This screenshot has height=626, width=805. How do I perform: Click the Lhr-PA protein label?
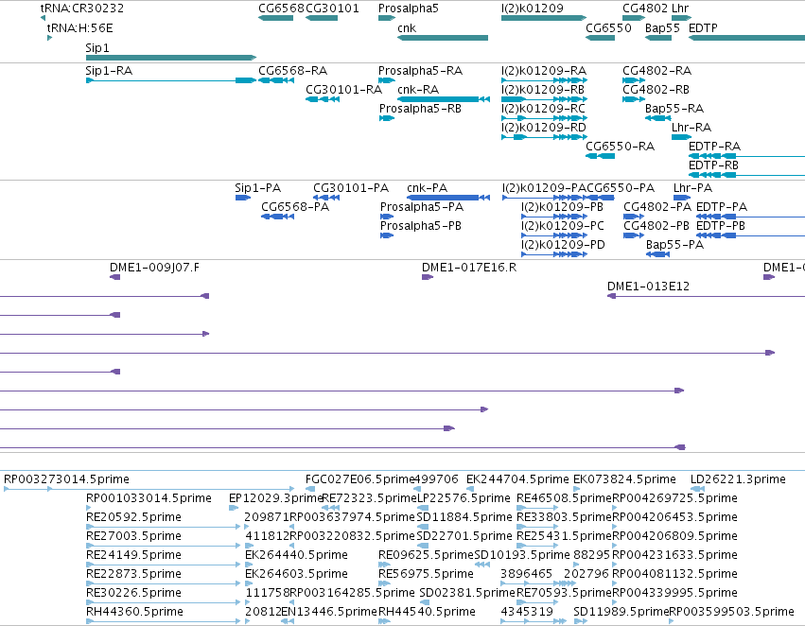click(692, 188)
